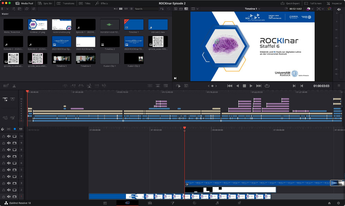Lock track 7

(3, 156)
